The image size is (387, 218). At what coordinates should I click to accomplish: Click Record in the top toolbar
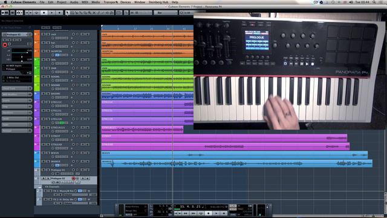[59, 13]
